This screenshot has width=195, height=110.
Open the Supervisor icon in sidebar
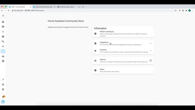(3, 84)
